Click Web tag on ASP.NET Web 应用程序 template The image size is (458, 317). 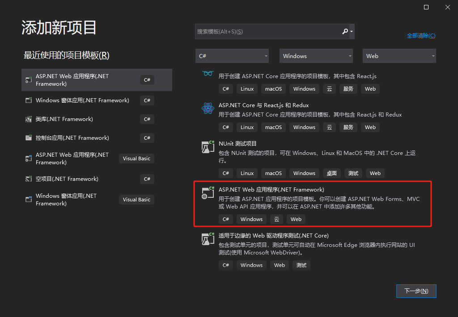296,219
